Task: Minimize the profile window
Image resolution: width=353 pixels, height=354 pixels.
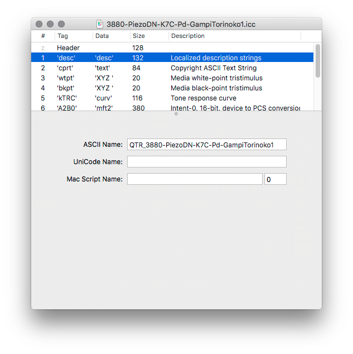Action: [x=50, y=24]
